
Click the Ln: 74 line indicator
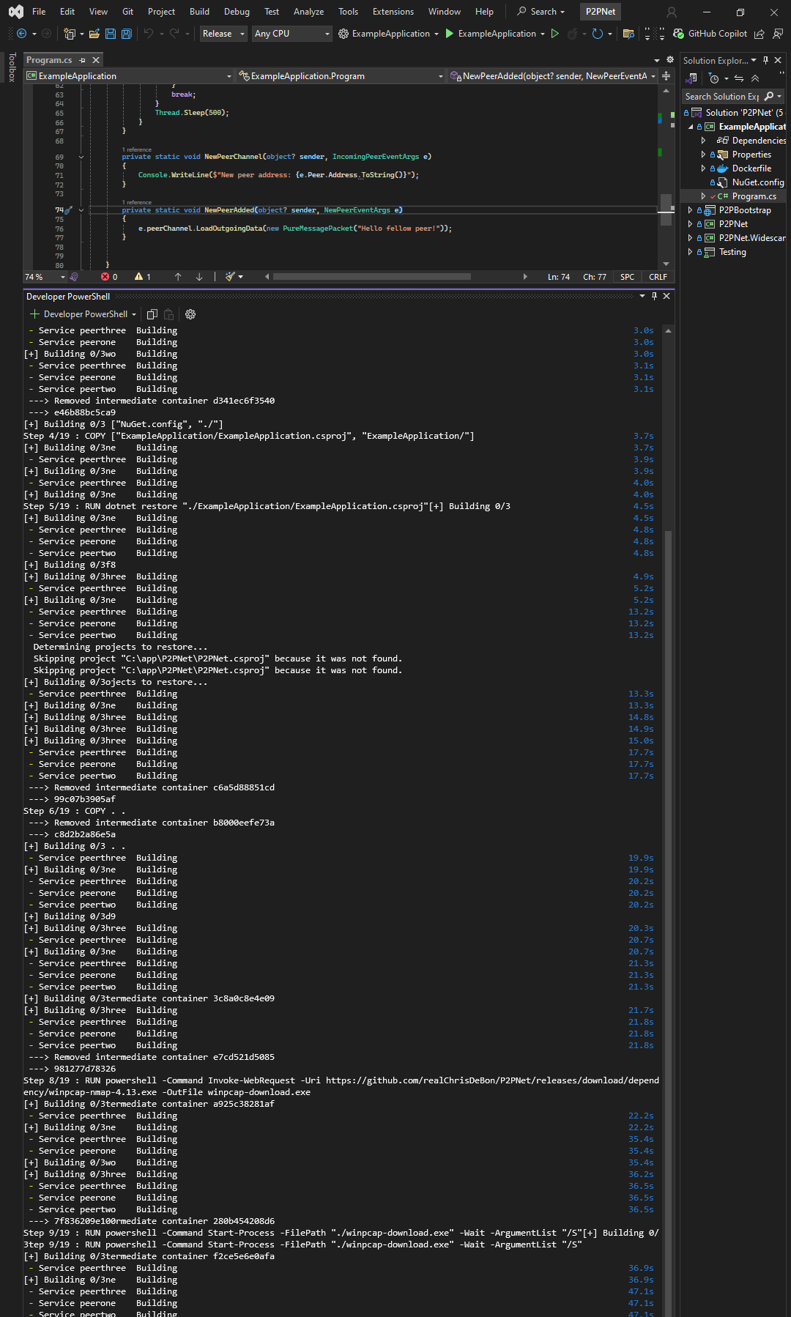click(x=559, y=277)
